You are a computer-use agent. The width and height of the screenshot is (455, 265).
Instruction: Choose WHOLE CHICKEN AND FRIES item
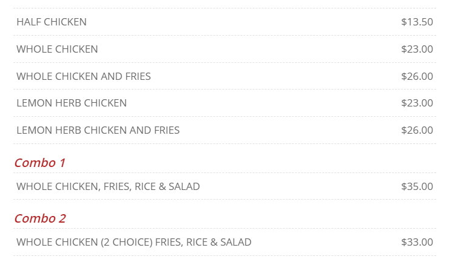[84, 77]
